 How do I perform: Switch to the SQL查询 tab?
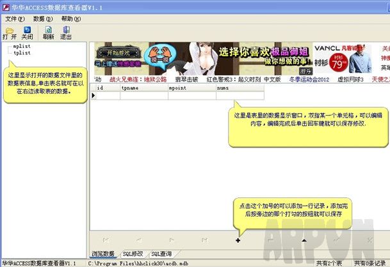162,254
